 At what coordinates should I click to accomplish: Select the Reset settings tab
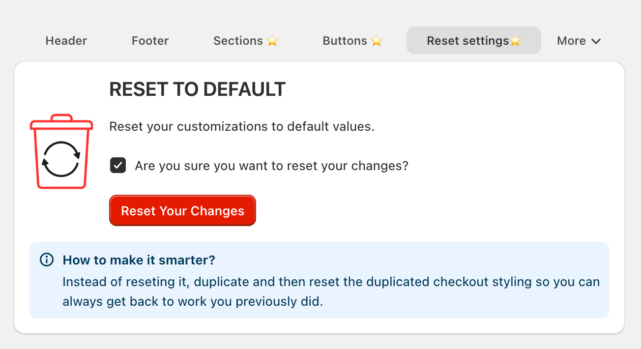pos(468,41)
